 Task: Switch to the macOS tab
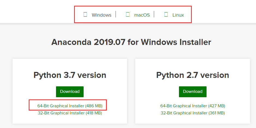142,15
